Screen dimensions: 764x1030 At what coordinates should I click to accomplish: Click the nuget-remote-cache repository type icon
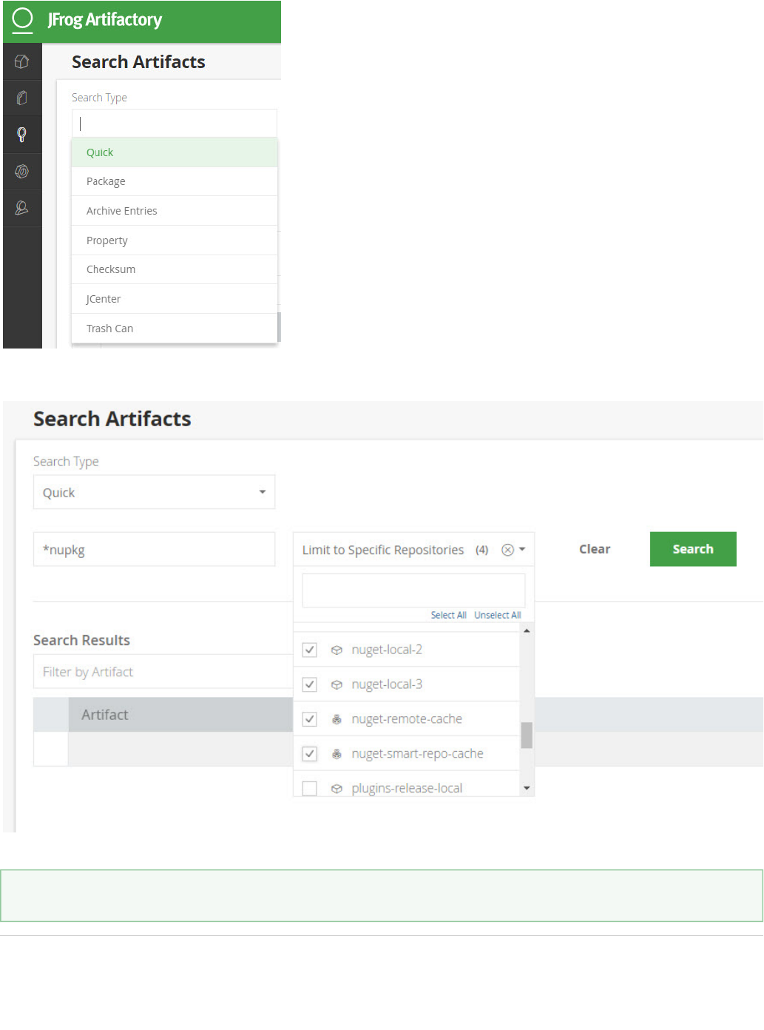coord(337,719)
